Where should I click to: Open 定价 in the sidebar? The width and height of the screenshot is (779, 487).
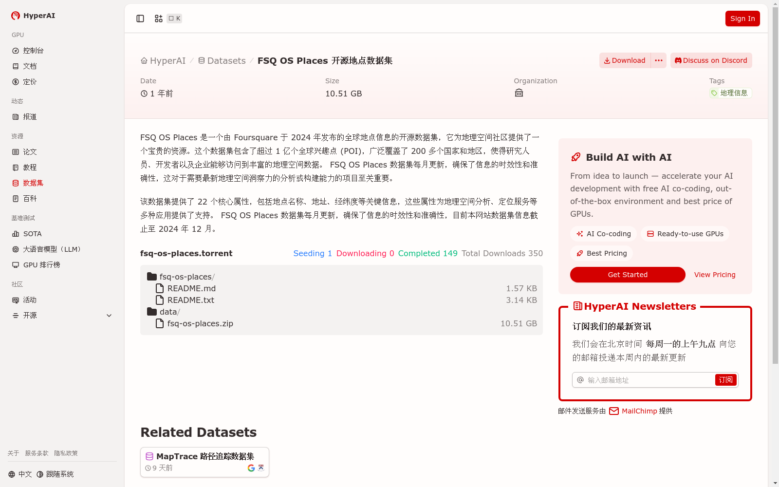[62, 82]
